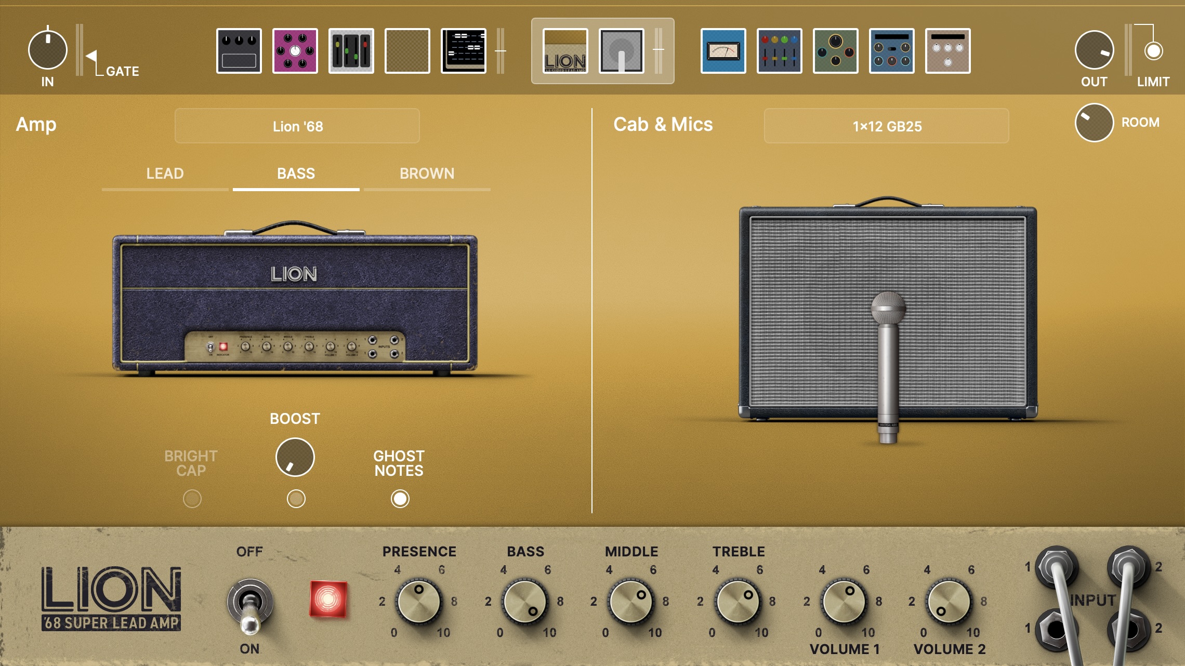The height and width of the screenshot is (666, 1185).
Task: Open the Lion '68 amp selector
Action: tap(297, 126)
